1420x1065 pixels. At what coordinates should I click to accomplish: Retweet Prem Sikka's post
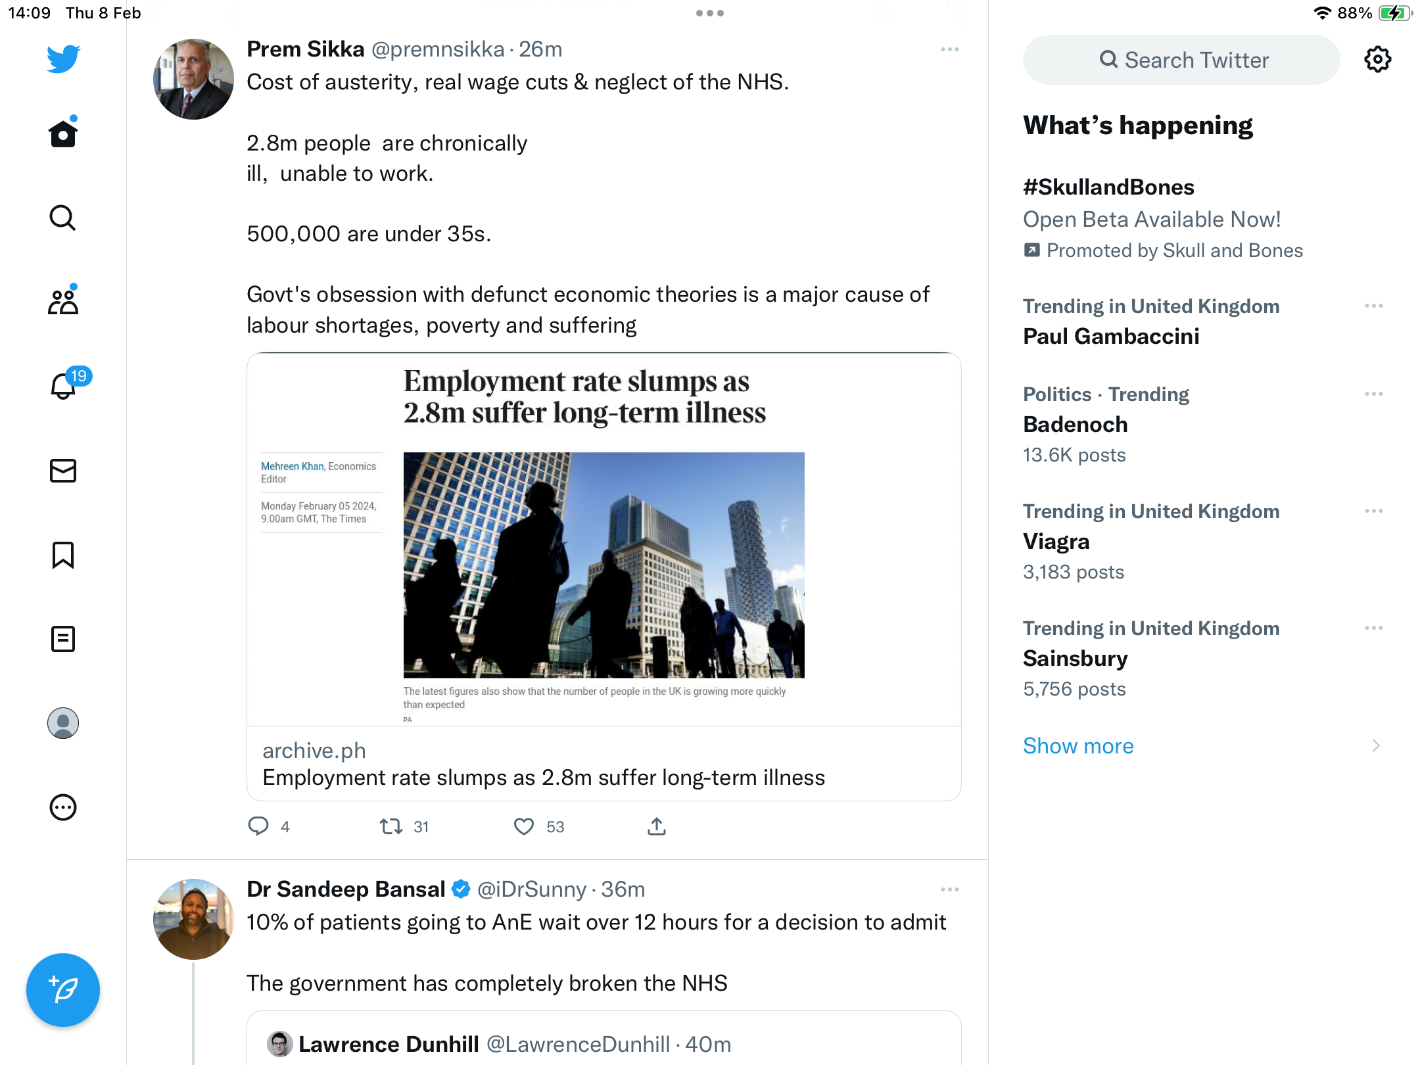coord(391,826)
